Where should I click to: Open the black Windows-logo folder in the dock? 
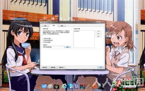point(56,86)
